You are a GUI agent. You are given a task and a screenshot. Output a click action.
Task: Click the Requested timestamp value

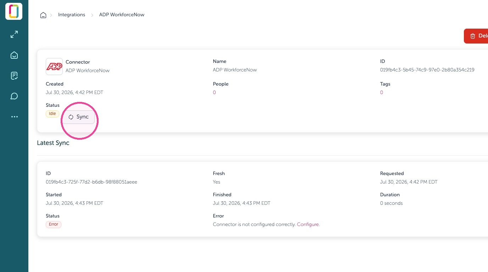coord(409,182)
